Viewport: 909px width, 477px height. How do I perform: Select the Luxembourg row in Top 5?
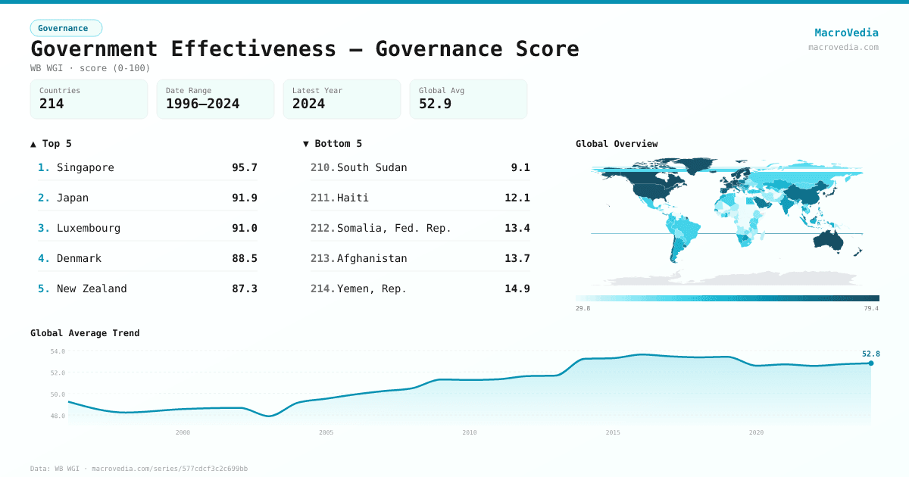pyautogui.click(x=148, y=228)
